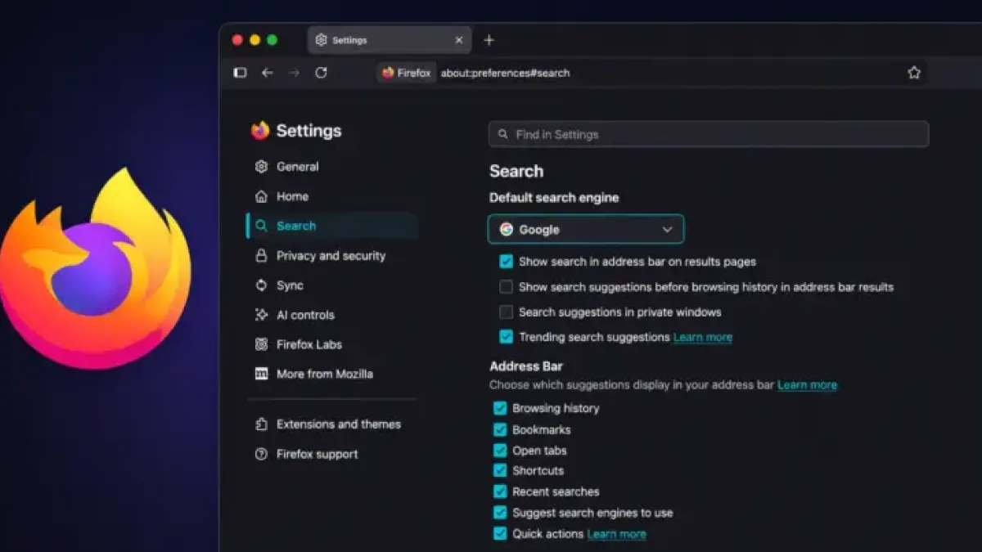Viewport: 982px width, 552px height.
Task: Click the More from Mozilla icon
Action: [x=261, y=374]
